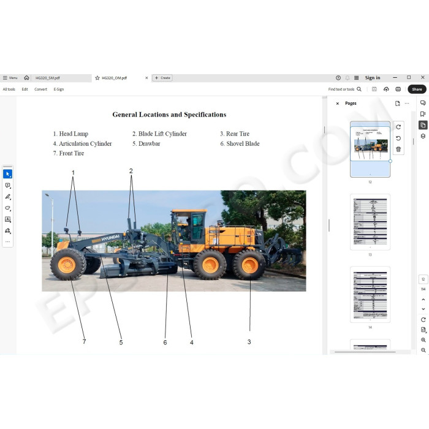Open the E-Sign menu

point(59,89)
